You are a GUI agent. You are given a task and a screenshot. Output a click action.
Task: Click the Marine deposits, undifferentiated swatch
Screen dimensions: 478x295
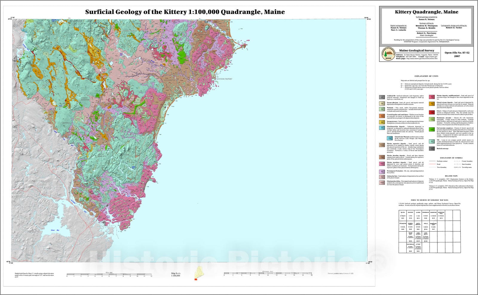[432, 97]
